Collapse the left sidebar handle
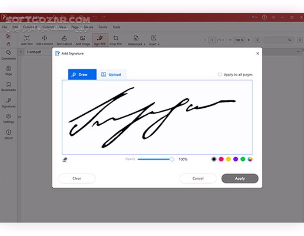The image size is (304, 236). 19,117
